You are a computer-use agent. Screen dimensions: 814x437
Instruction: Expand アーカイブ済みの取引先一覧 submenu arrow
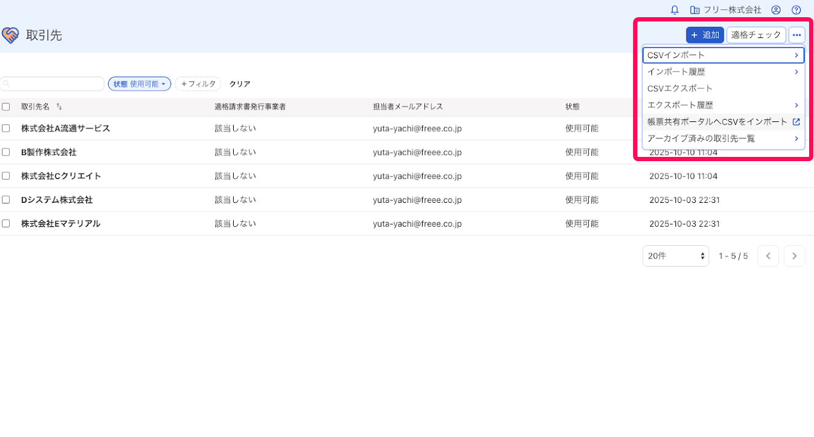796,139
